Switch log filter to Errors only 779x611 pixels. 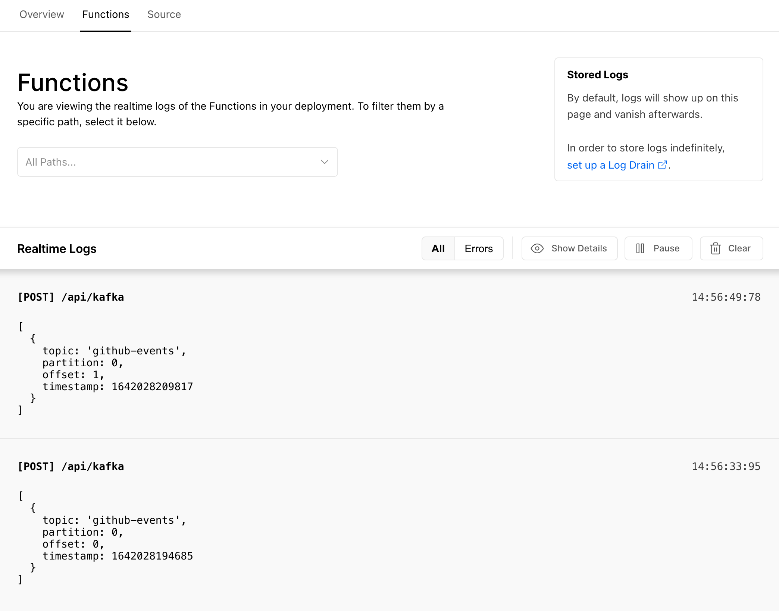coord(479,248)
